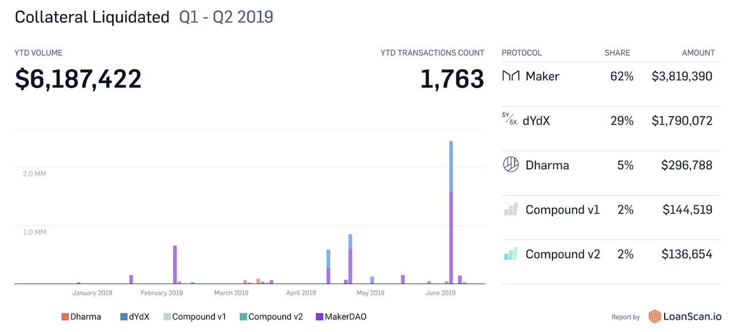
Task: Click the January 2019 axis label
Action: point(92,293)
